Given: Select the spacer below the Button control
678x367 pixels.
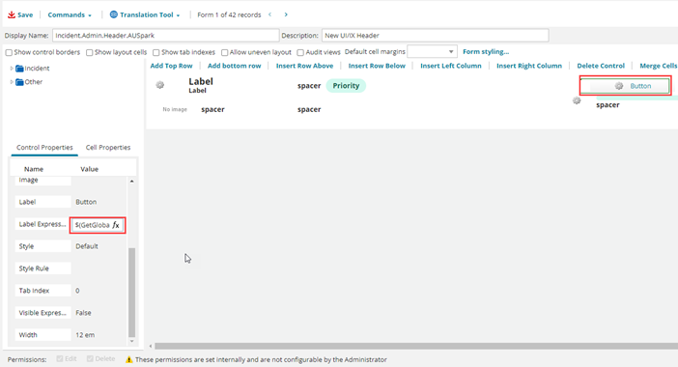Looking at the screenshot, I should tap(607, 105).
